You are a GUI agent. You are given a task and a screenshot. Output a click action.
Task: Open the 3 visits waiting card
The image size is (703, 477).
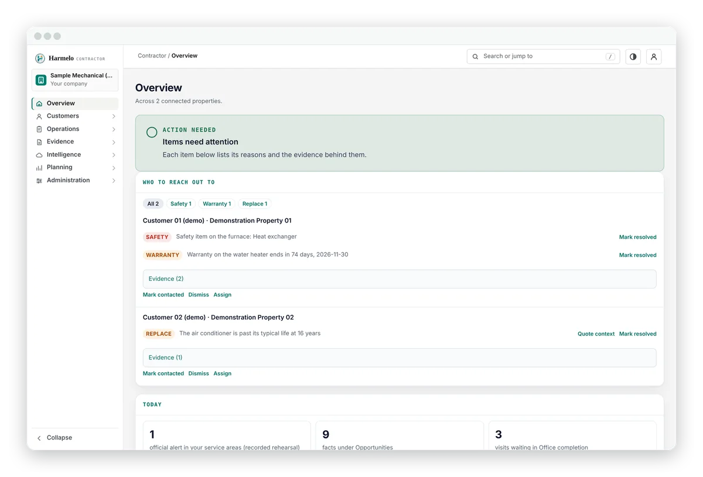[x=572, y=435]
